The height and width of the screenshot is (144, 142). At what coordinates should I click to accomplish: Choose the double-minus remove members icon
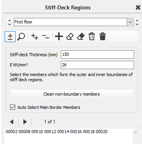[x=46, y=37]
